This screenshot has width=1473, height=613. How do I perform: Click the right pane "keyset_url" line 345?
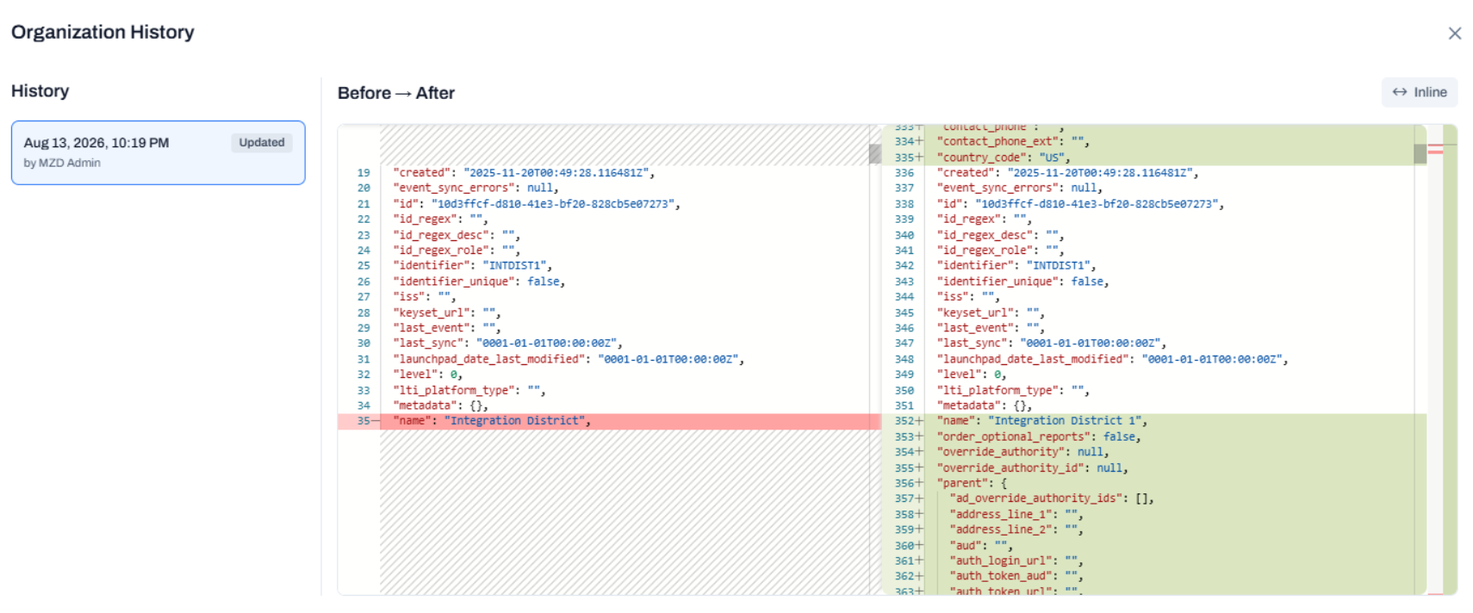[990, 313]
